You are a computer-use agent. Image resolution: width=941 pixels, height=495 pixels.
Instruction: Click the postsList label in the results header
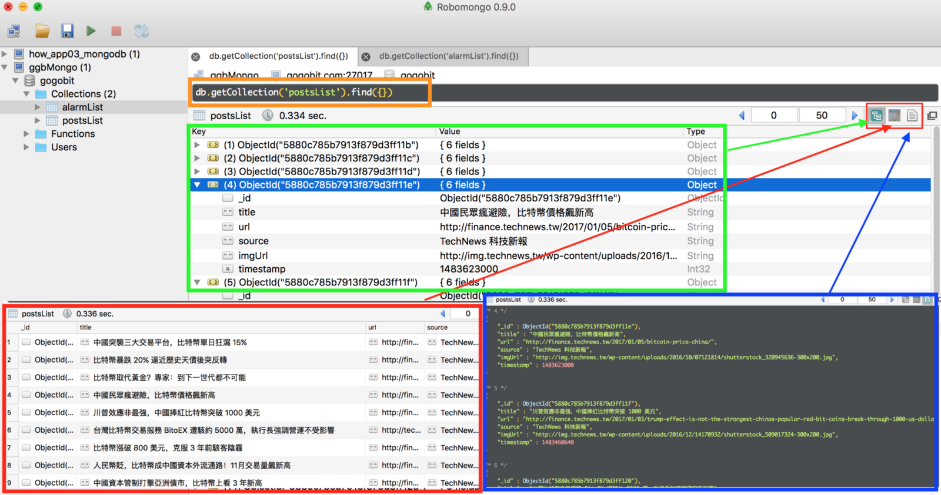tap(231, 116)
